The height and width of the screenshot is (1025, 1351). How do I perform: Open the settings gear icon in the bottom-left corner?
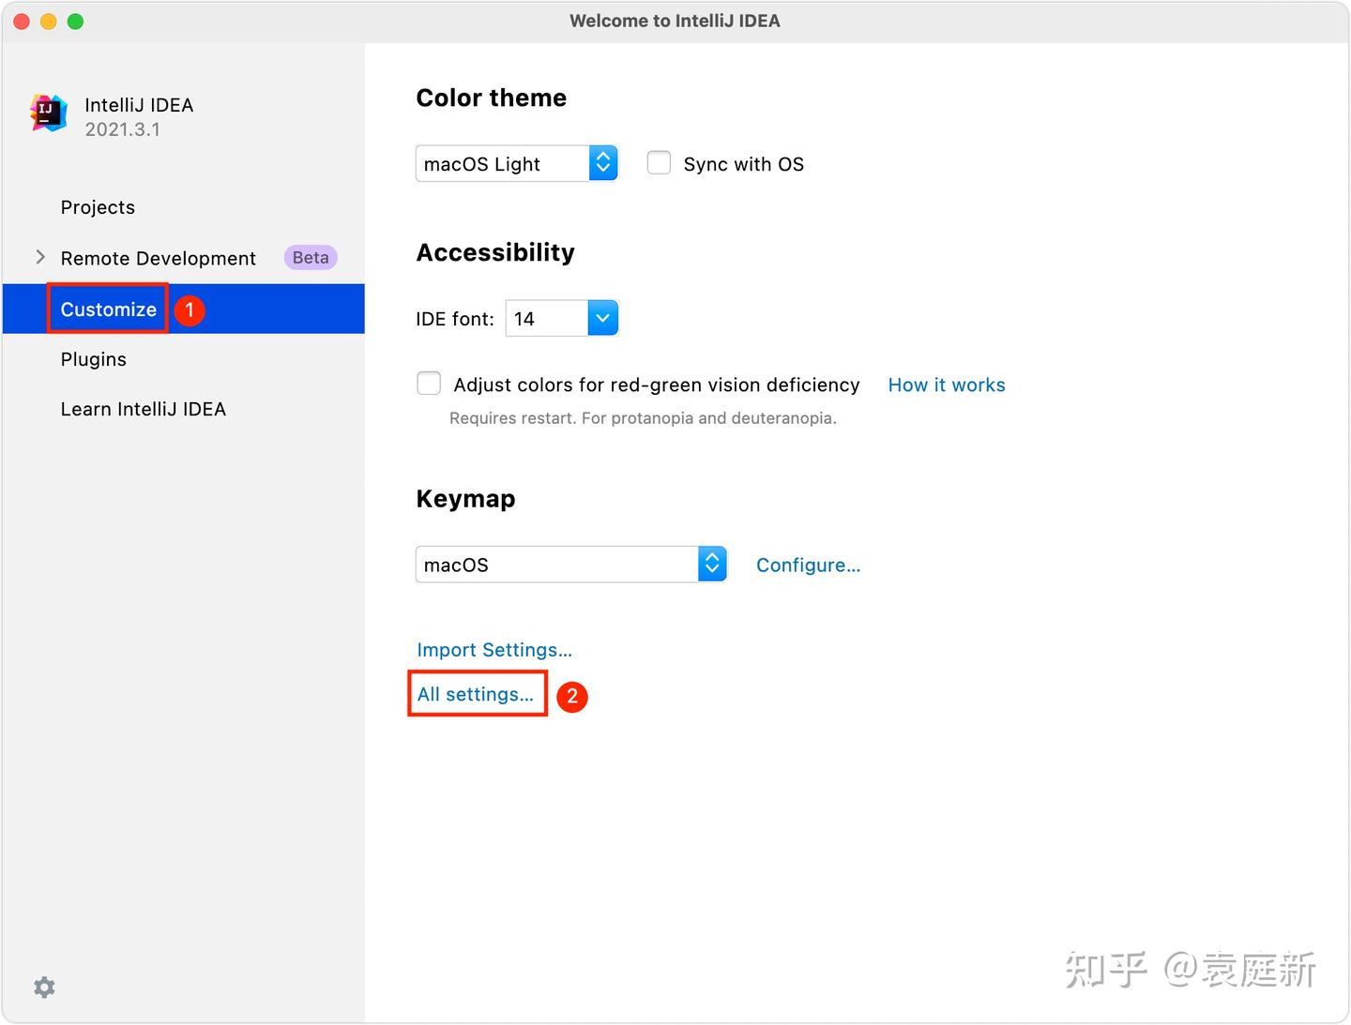[x=44, y=987]
